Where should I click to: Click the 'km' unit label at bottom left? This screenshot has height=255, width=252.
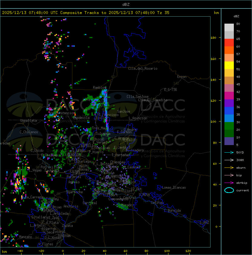pyautogui.click(x=5, y=252)
